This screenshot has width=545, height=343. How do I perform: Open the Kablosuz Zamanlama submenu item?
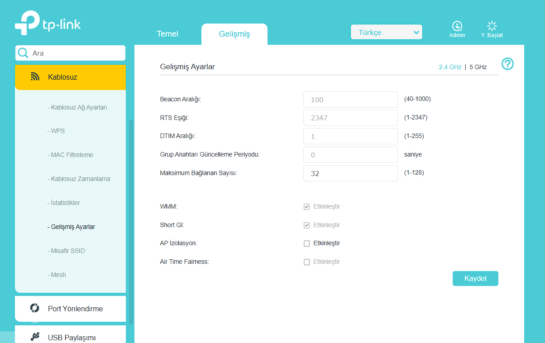78,179
